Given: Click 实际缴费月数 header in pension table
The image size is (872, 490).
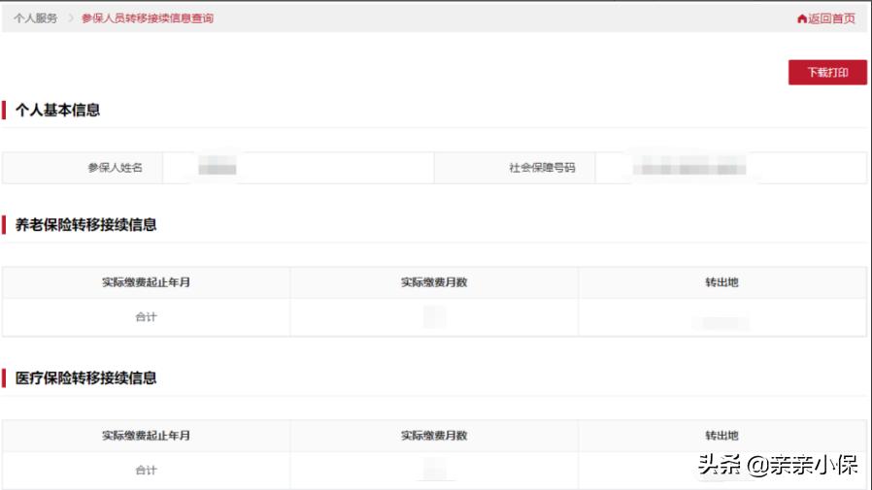Looking at the screenshot, I should [x=434, y=282].
